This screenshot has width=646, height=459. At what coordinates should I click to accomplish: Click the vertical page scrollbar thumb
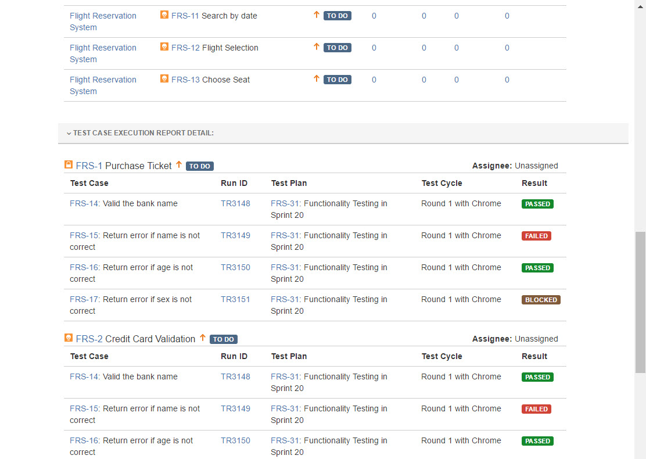[x=640, y=302]
